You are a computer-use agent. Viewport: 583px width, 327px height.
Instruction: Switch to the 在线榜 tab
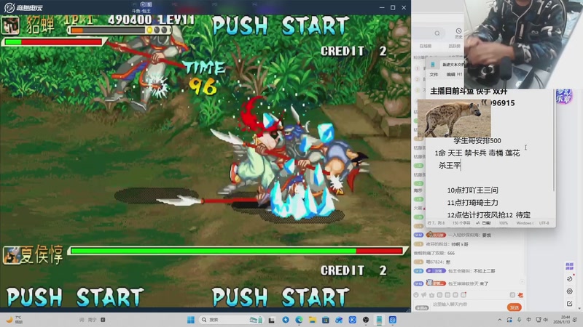point(426,46)
